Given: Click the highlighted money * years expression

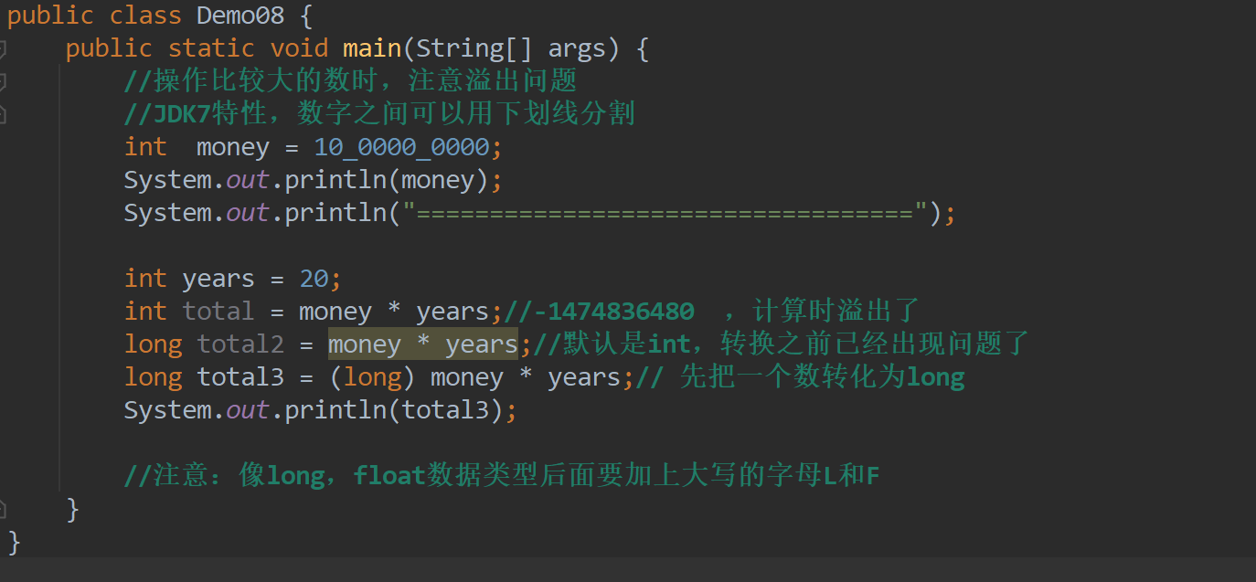Looking at the screenshot, I should point(422,344).
